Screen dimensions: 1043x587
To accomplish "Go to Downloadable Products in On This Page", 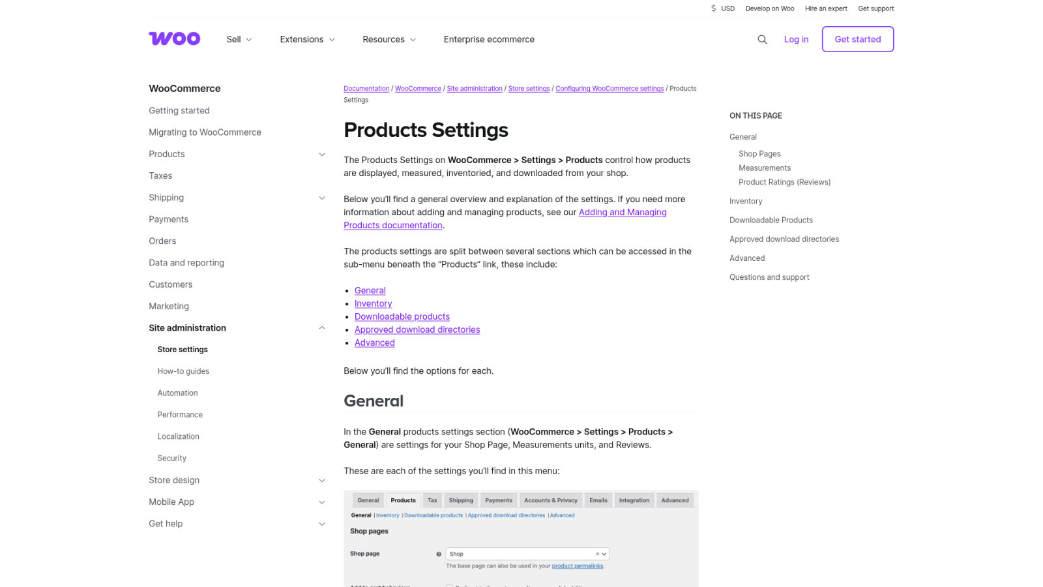I will pos(771,220).
